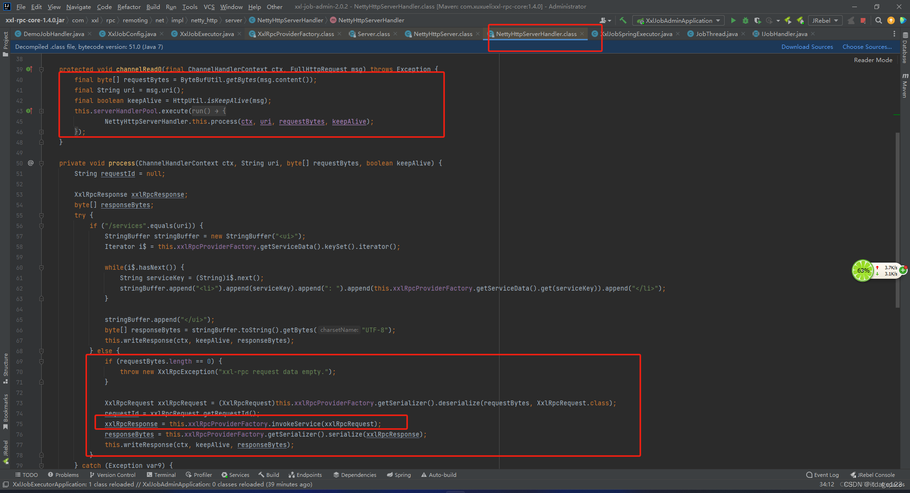The width and height of the screenshot is (910, 493).
Task: Collapse the channelRead0 method fold at line 39
Action: pyautogui.click(x=41, y=69)
